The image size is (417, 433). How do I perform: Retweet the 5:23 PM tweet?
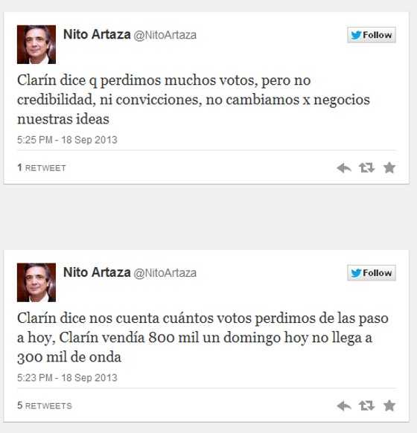pos(366,405)
